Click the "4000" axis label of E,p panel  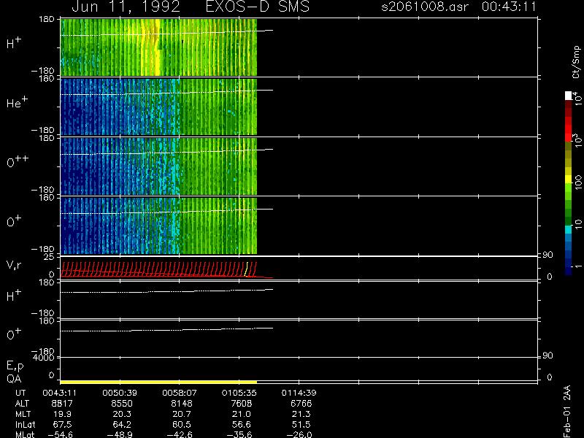pos(44,358)
